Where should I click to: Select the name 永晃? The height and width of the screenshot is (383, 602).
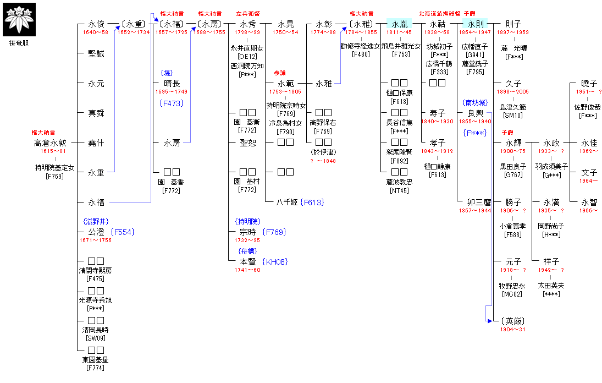285,24
